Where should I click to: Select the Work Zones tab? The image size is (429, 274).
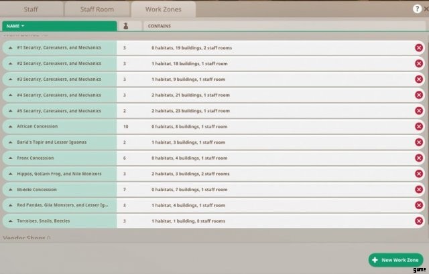click(164, 9)
